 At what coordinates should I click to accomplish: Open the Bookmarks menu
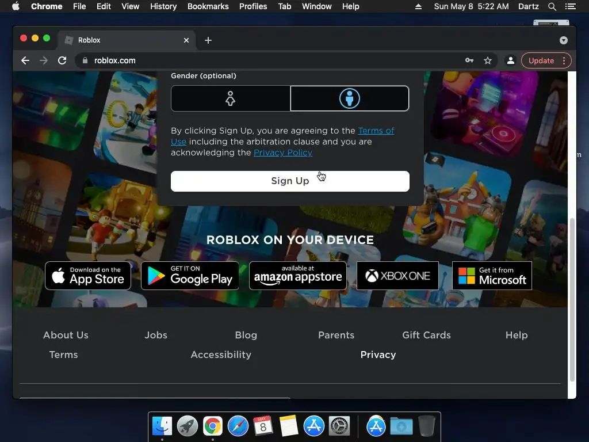(208, 6)
